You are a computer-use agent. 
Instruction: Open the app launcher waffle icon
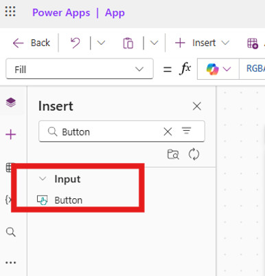point(10,11)
